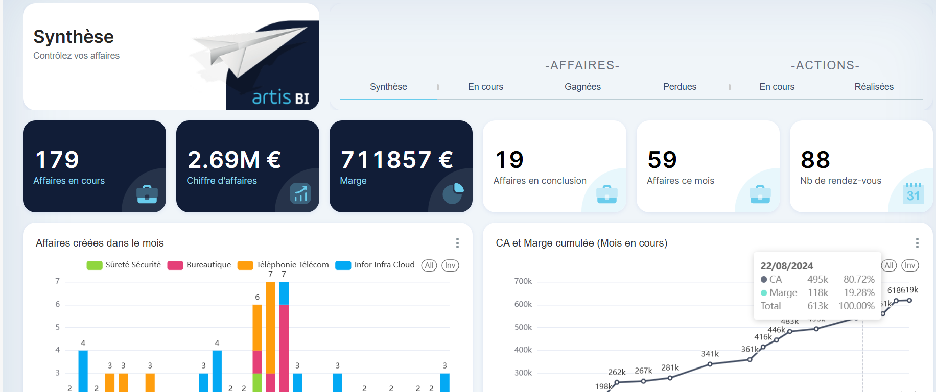Click the 262k data point on line chart

617,382
